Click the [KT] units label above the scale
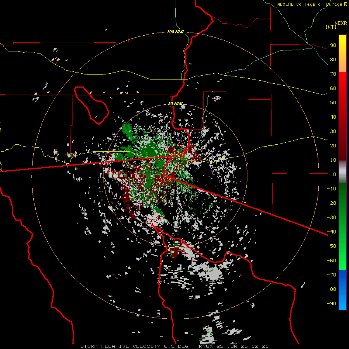 point(331,27)
